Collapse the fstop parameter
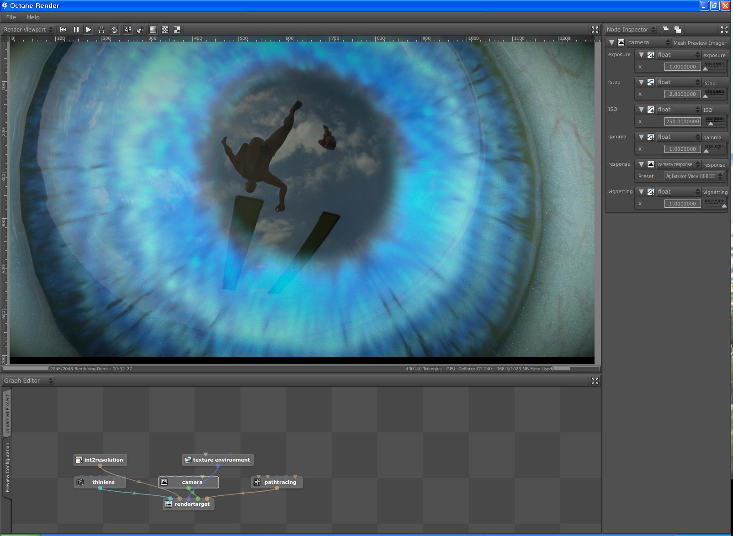This screenshot has width=733, height=536. 641,82
